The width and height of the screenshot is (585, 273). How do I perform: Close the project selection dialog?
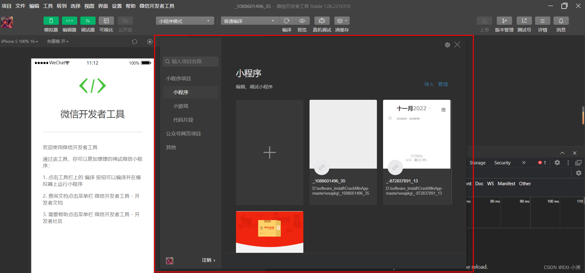[457, 45]
